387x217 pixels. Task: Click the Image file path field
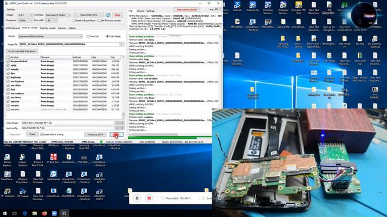(x=70, y=44)
